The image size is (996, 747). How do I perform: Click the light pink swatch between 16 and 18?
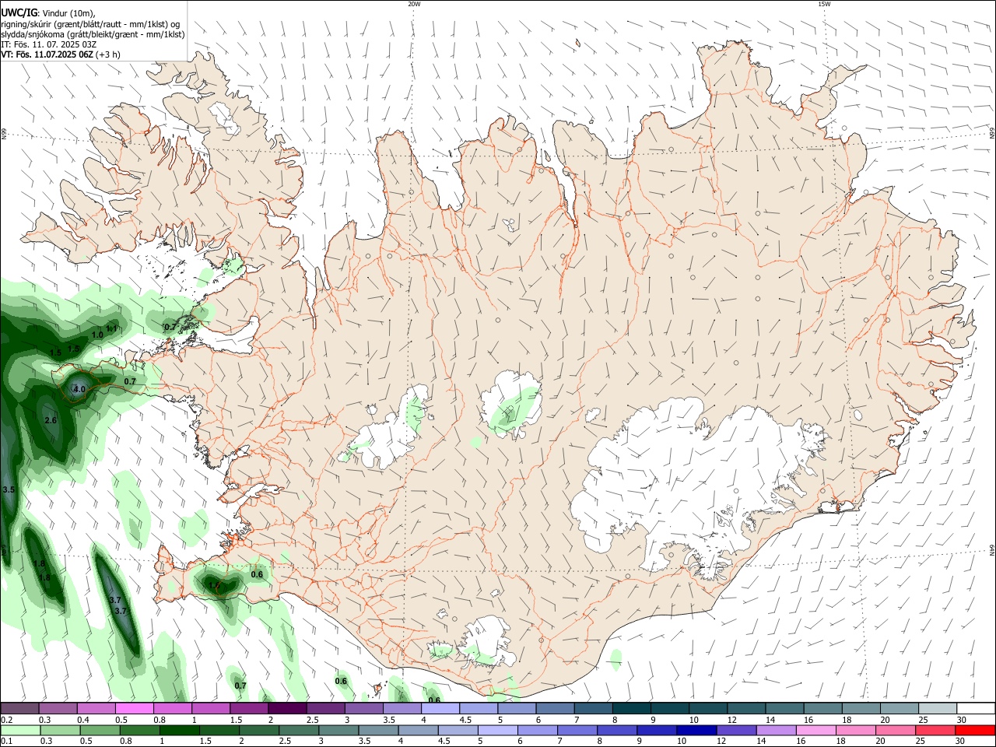pos(815,731)
